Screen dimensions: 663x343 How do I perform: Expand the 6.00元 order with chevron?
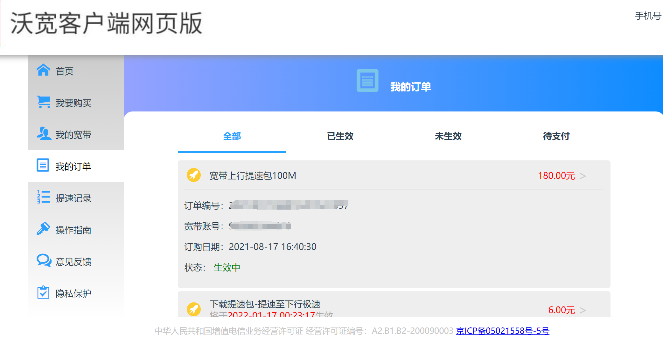(583, 310)
